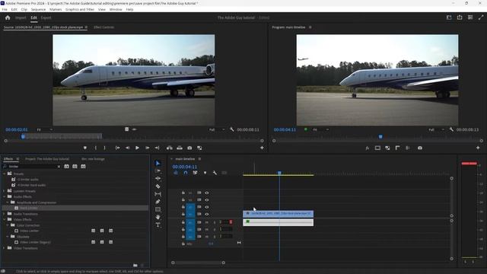Open the File menu
This screenshot has width=487, height=274.
coord(5,9)
